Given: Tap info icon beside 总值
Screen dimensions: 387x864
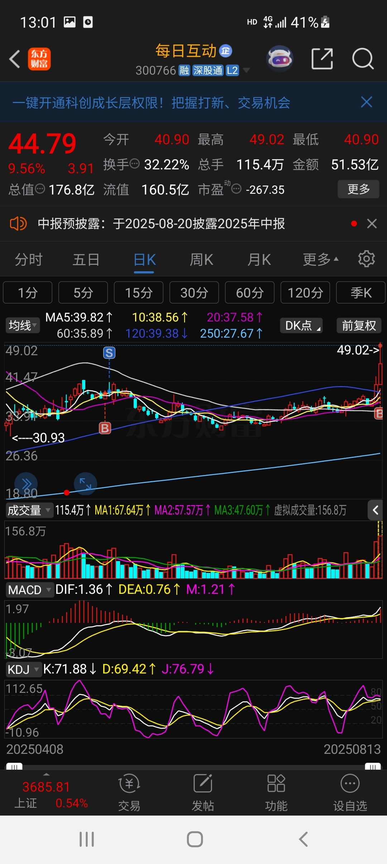Looking at the screenshot, I should tap(40, 189).
